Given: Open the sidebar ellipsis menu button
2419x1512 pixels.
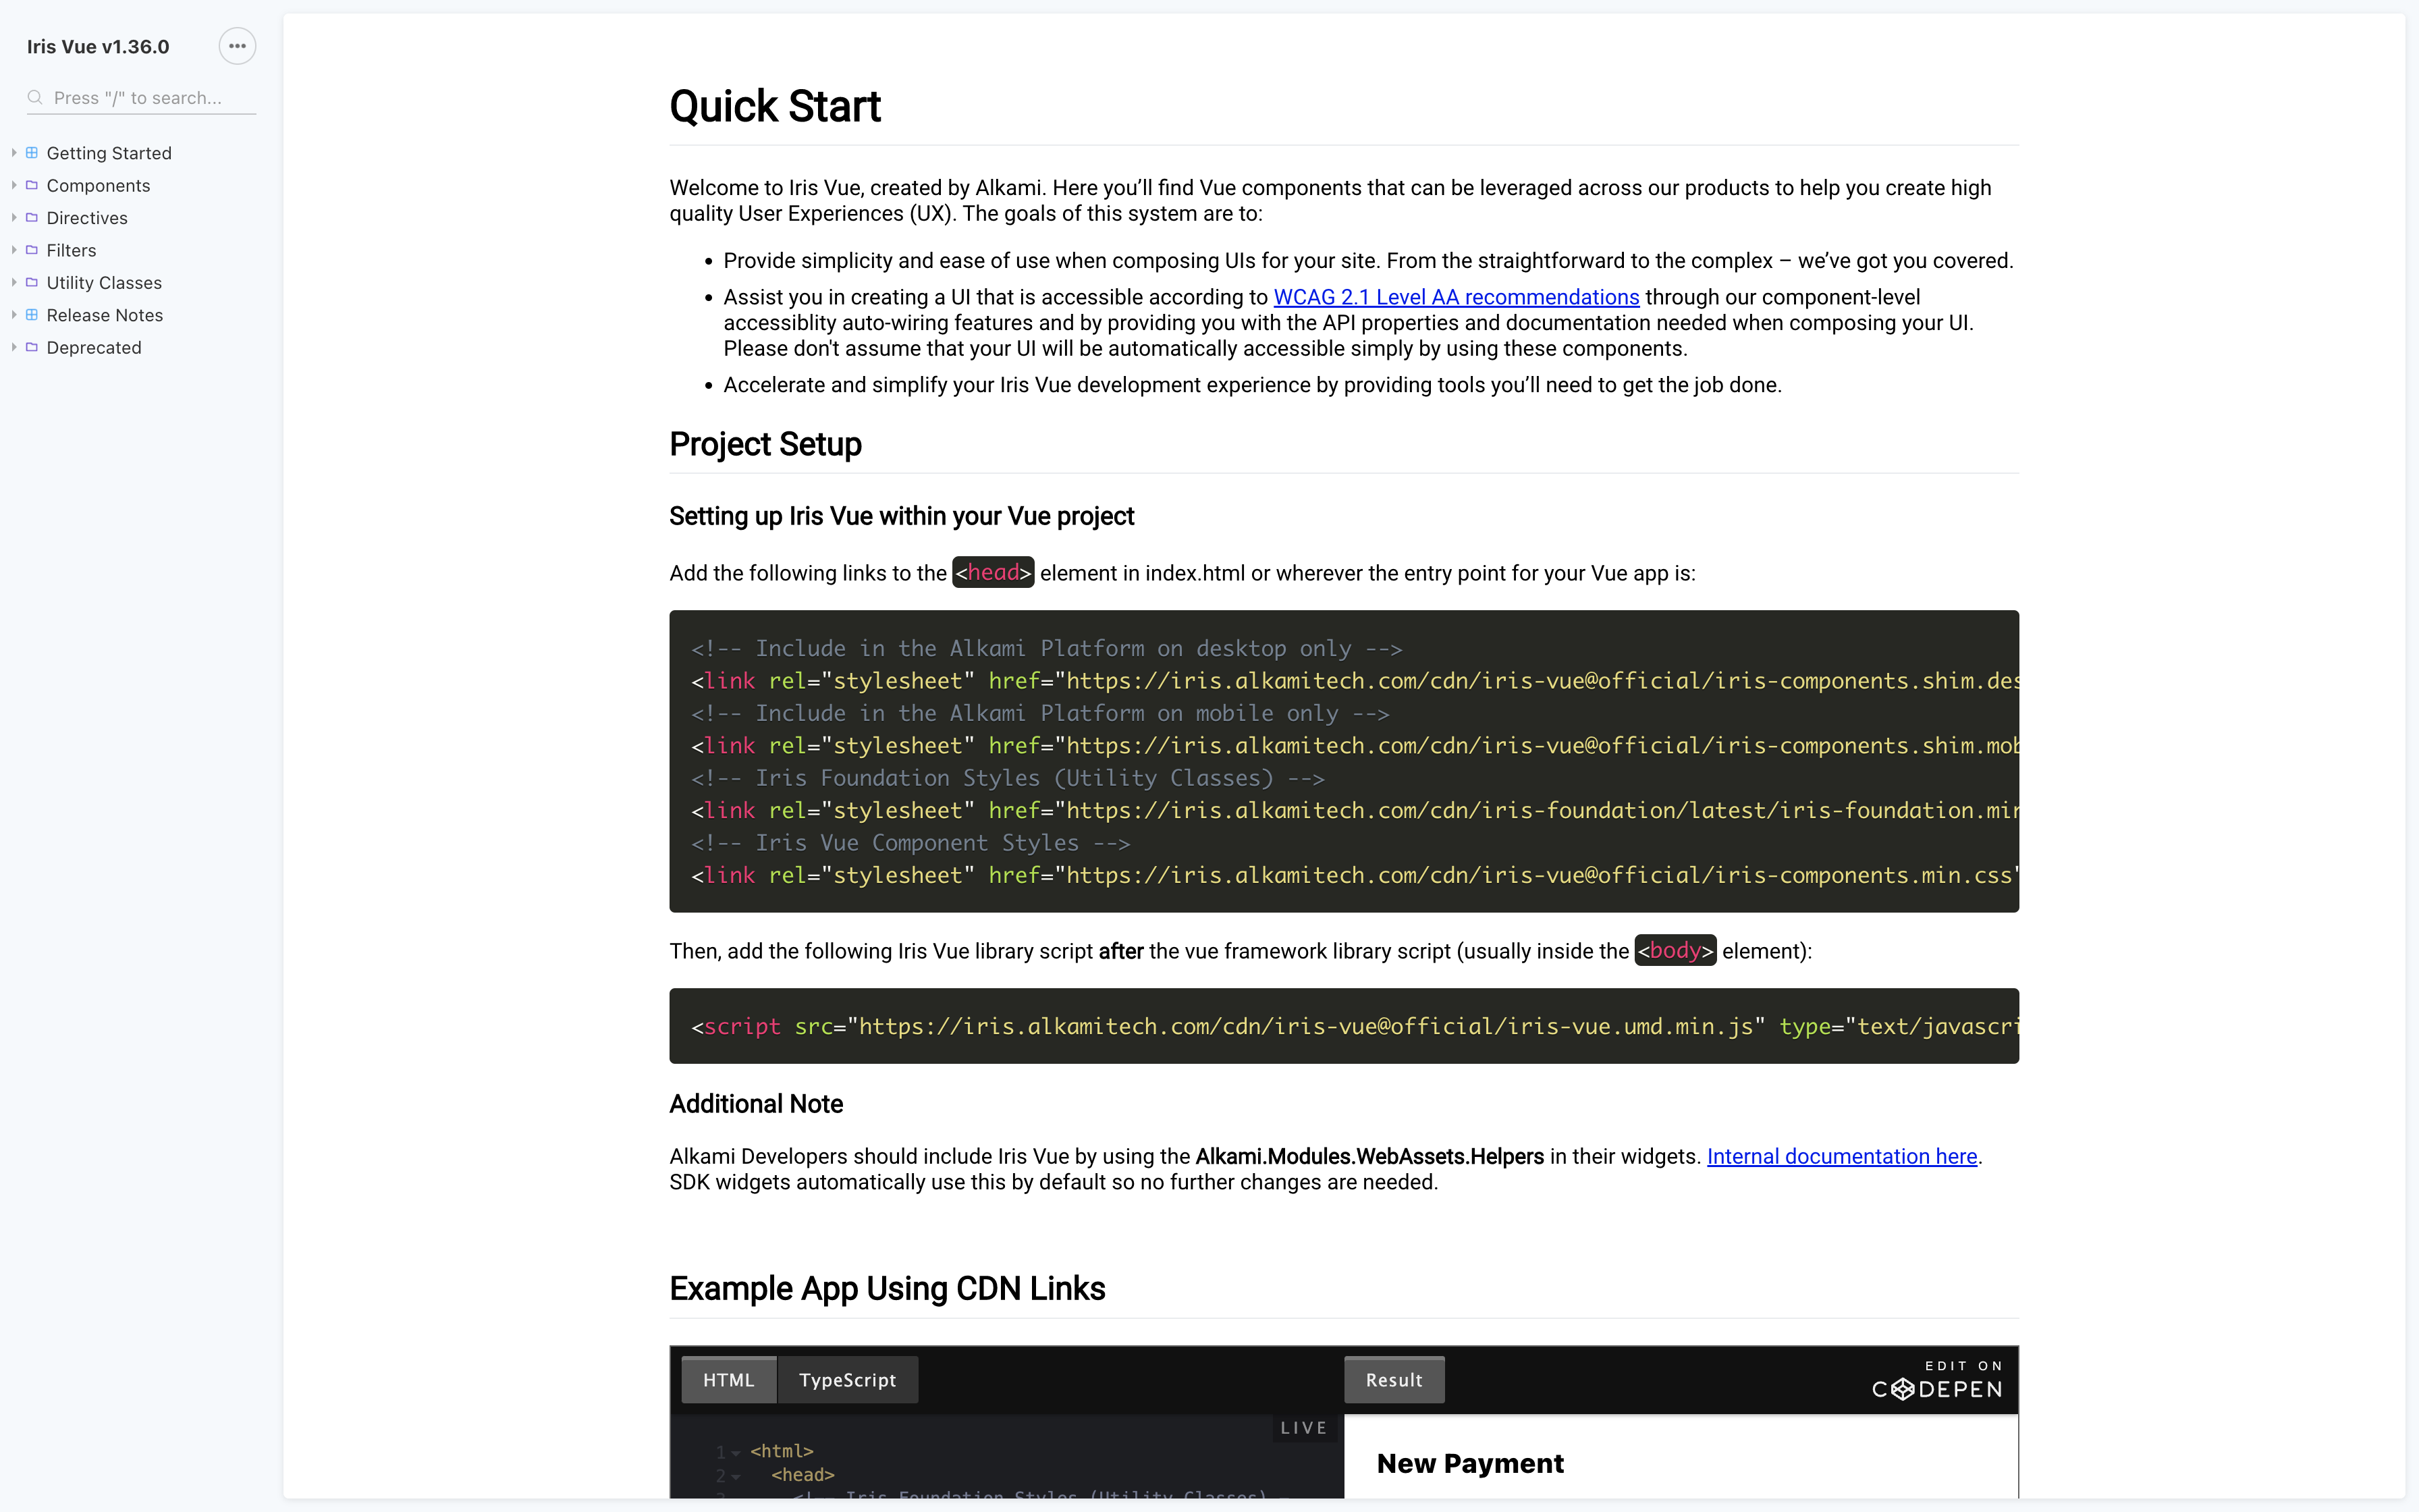Looking at the screenshot, I should (x=237, y=46).
